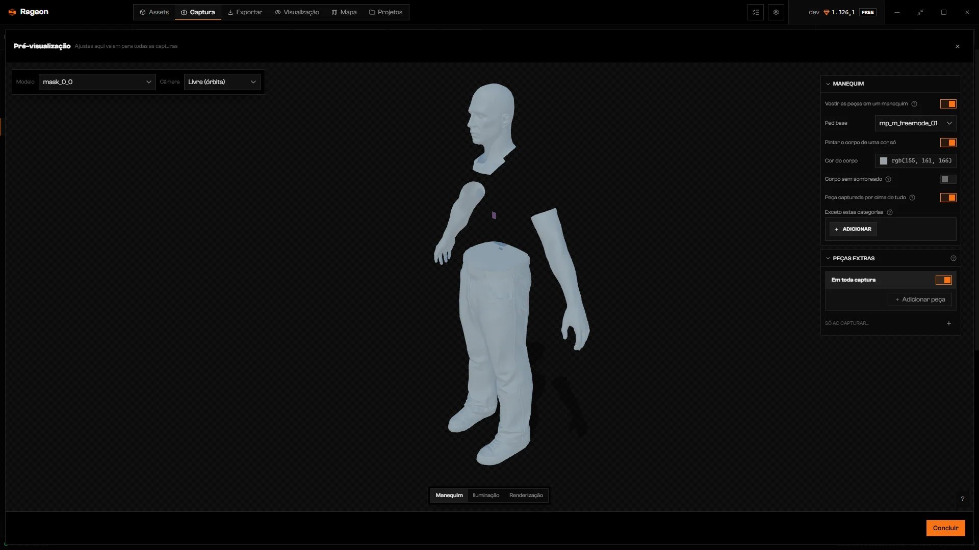Click the rgb(155, 161, 166) color value field
The width and height of the screenshot is (979, 550).
point(916,161)
